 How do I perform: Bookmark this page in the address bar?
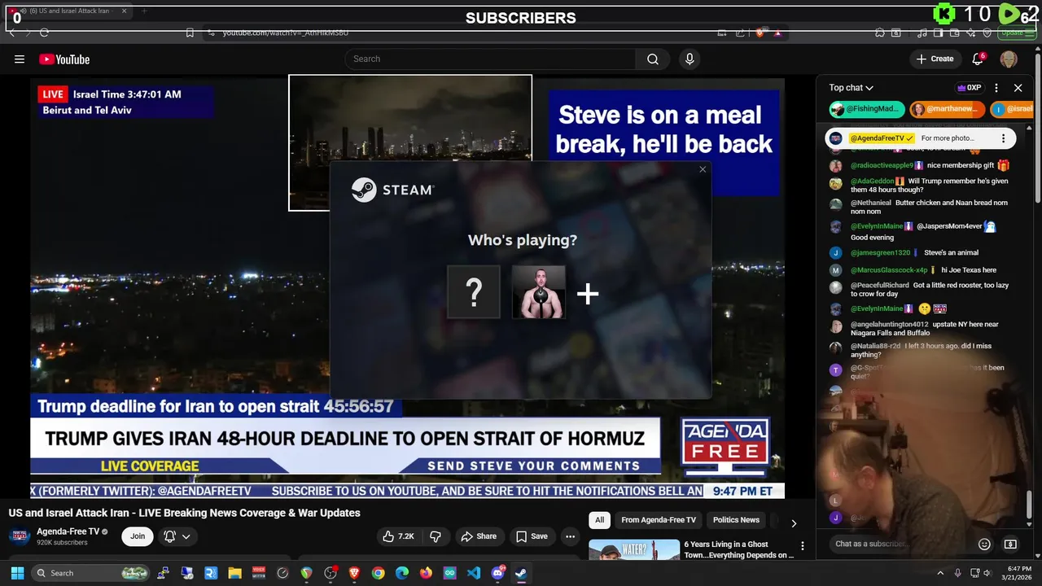[x=190, y=33]
